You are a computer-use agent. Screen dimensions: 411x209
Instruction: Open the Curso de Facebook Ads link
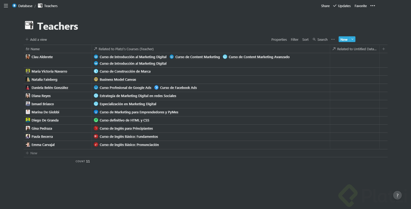(179, 88)
